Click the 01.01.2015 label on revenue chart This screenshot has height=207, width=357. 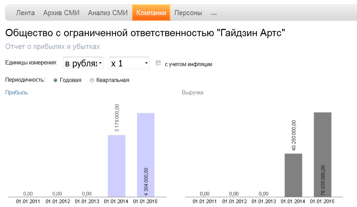[322, 201]
